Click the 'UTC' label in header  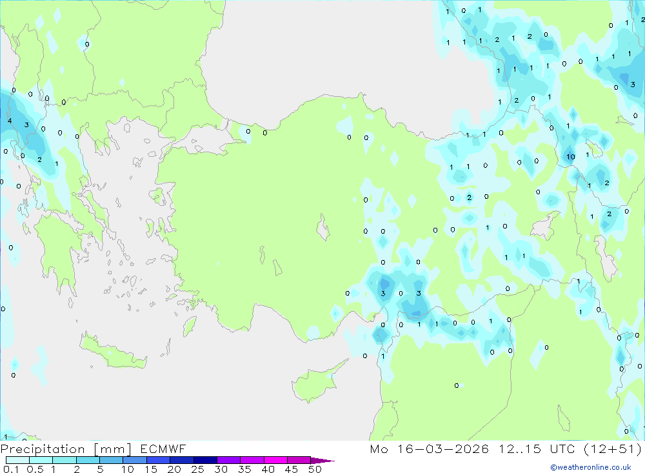point(562,448)
